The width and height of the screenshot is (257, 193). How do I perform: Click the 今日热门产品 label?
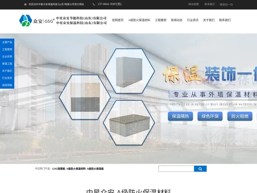point(43,169)
